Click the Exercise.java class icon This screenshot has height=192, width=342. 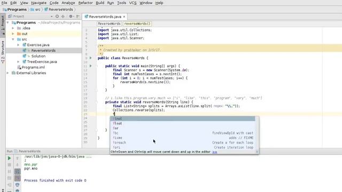[x=25, y=45]
